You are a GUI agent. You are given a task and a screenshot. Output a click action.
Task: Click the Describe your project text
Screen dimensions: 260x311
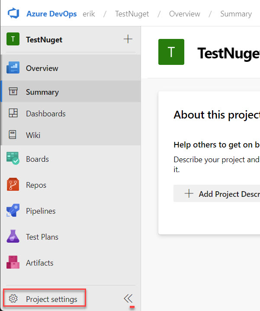pos(217,164)
